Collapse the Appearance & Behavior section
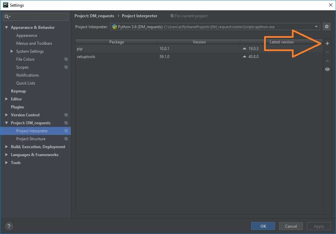This screenshot has height=234, width=336. (7, 28)
